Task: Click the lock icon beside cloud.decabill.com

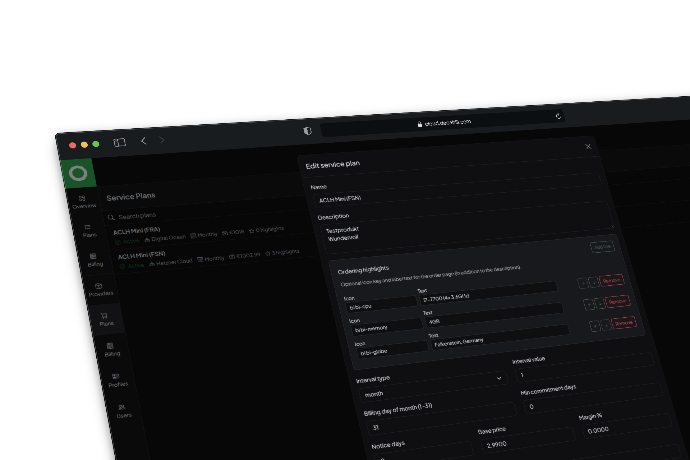Action: pyautogui.click(x=419, y=124)
